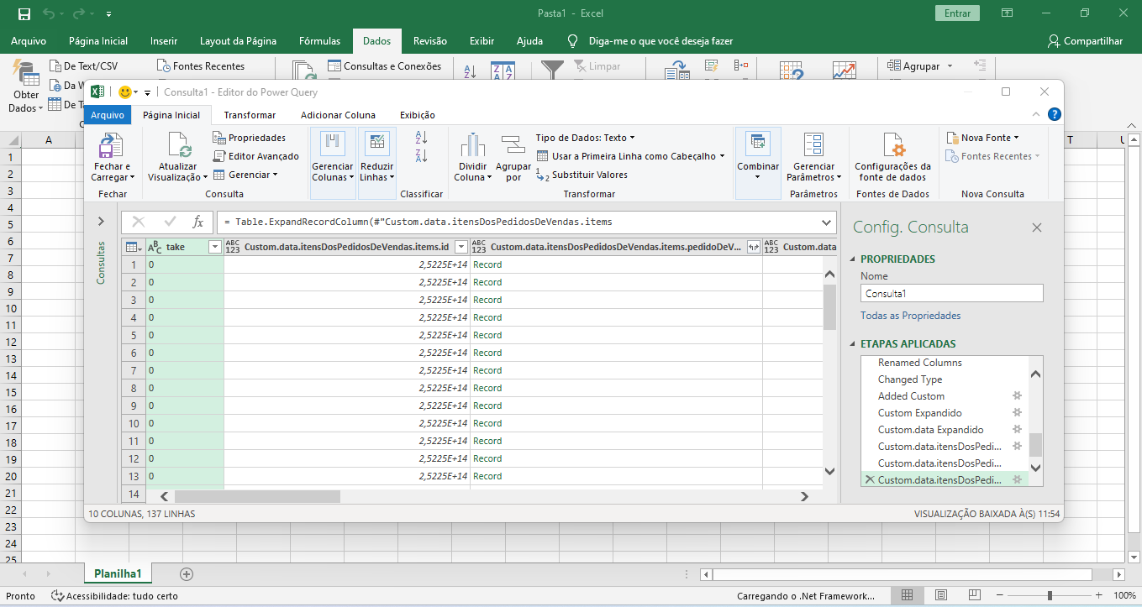This screenshot has width=1142, height=607.
Task: Click the query Nome text field
Action: [x=951, y=294]
